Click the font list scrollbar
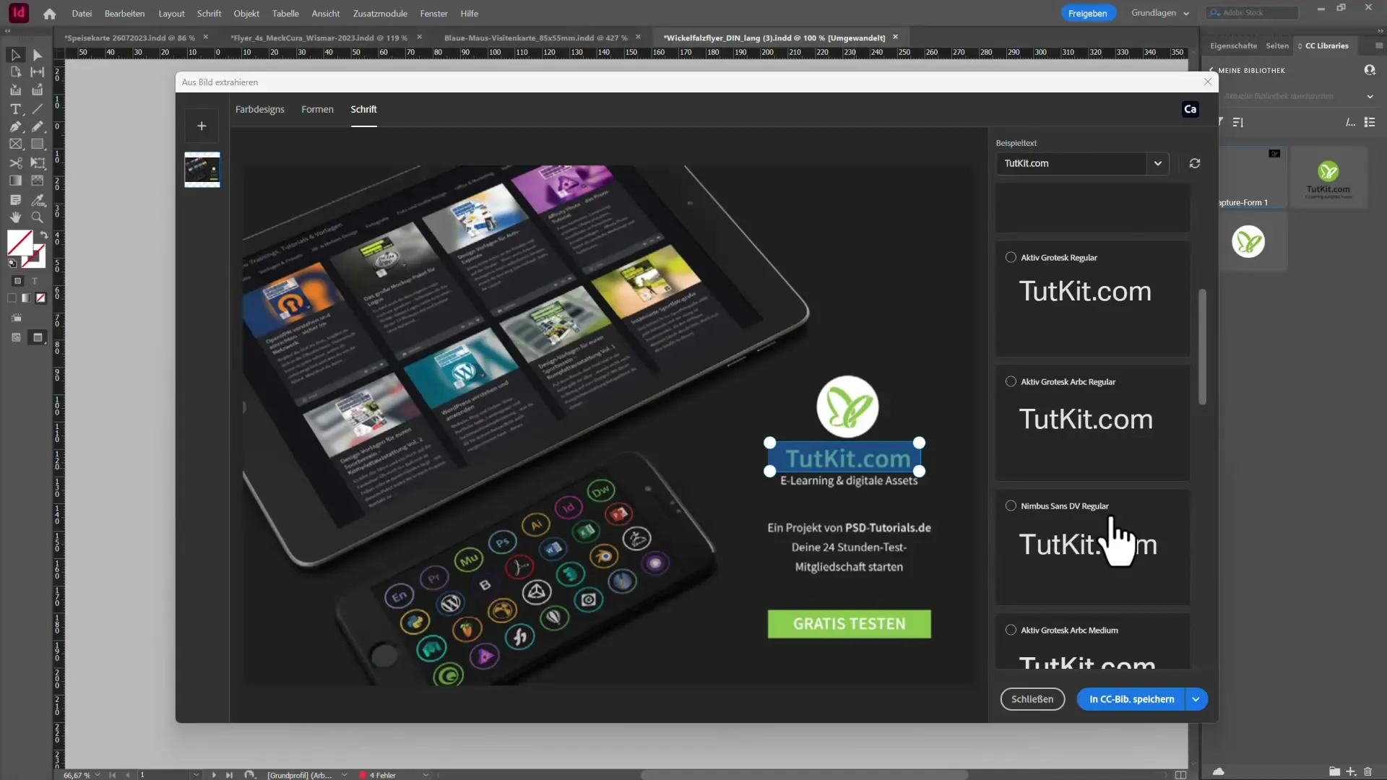This screenshot has width=1387, height=780. (1202, 347)
